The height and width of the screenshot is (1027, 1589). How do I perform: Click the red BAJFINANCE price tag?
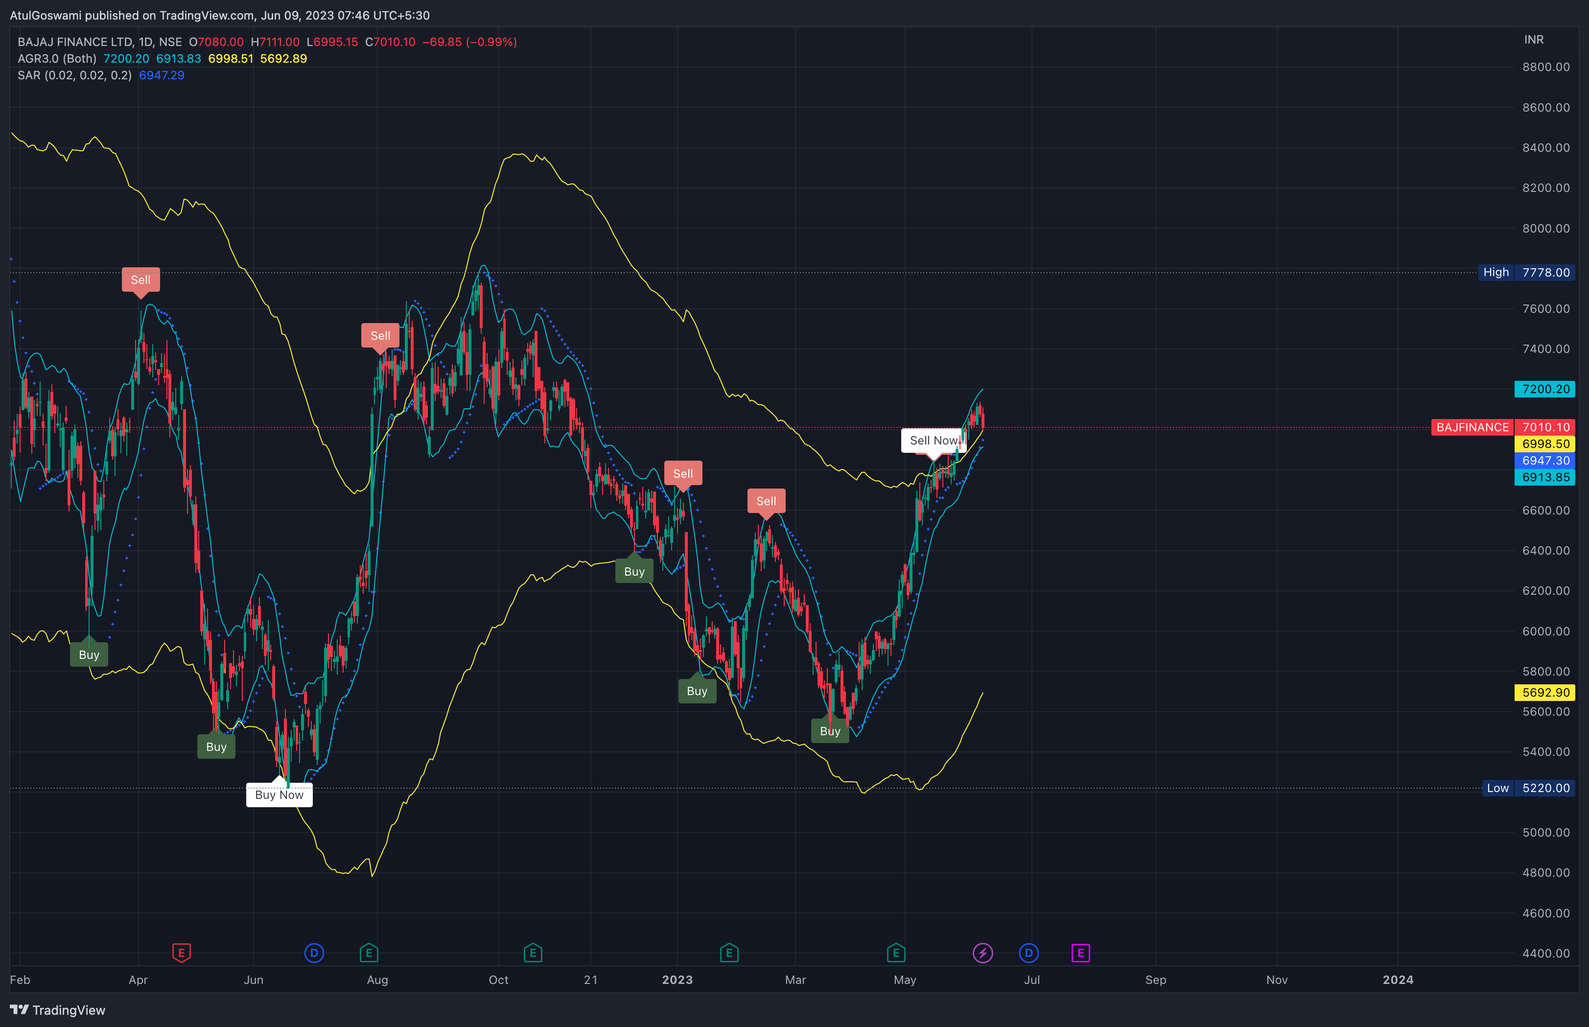(x=1472, y=427)
